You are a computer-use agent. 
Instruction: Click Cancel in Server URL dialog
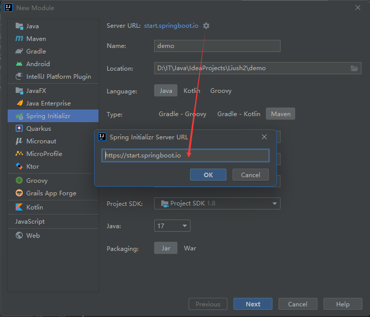pyautogui.click(x=251, y=175)
